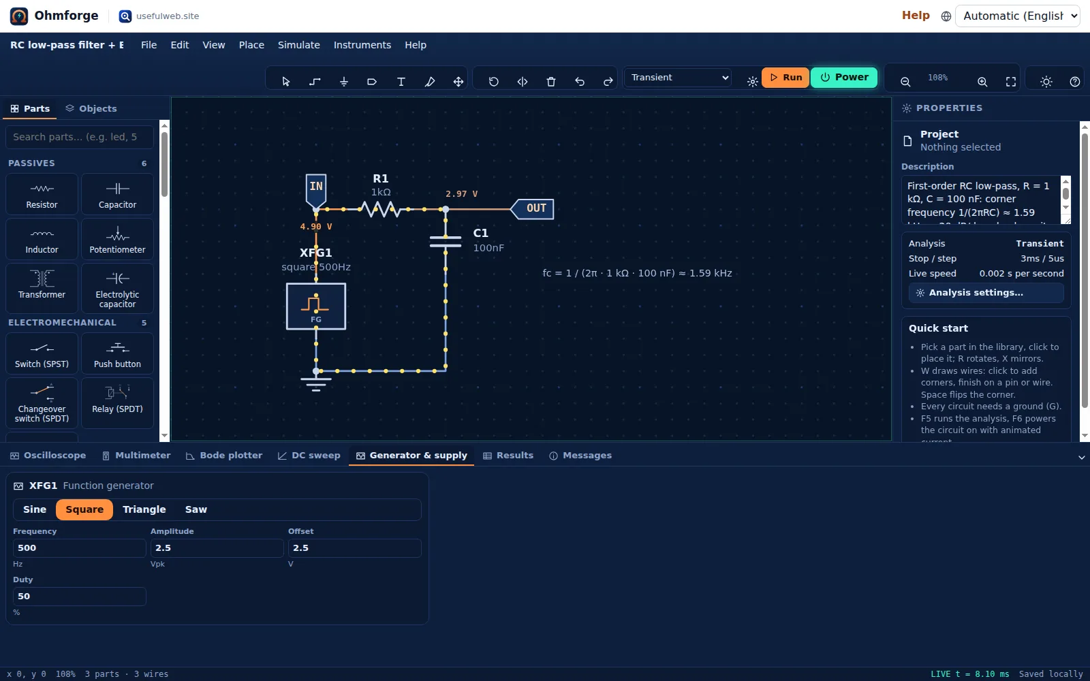Open the language Automatic dropdown
Screen dimensions: 1090x681
(x=1018, y=16)
